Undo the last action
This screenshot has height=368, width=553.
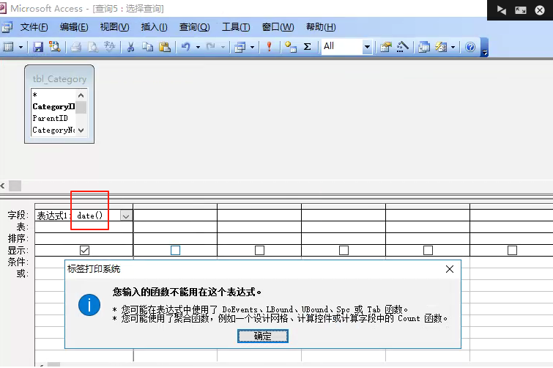pos(186,47)
